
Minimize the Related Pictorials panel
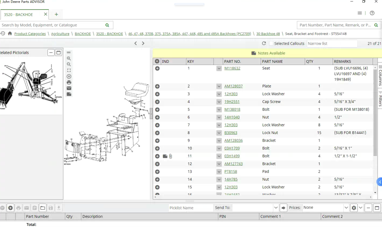pyautogui.click(x=51, y=53)
